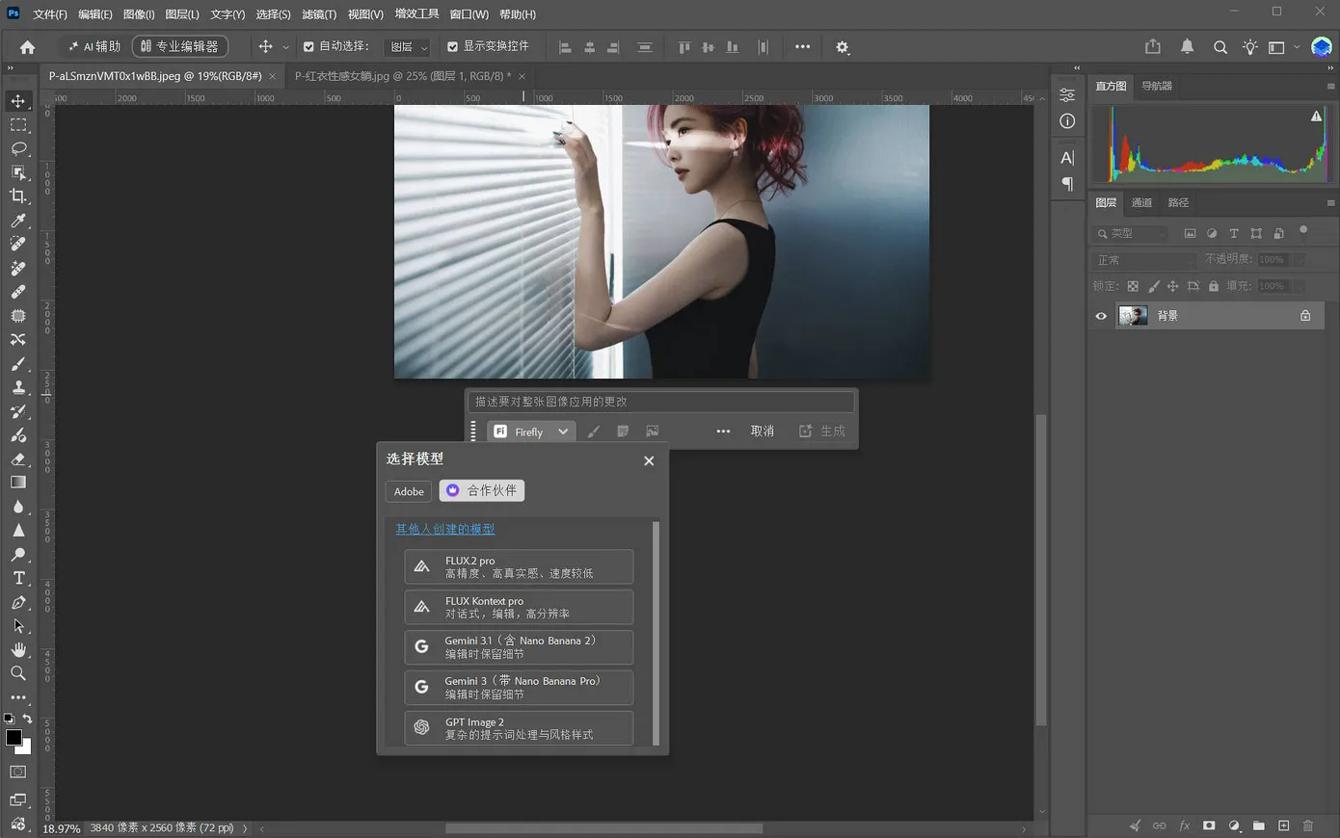1340x838 pixels.
Task: Open the layer 类型 filter dropdown
Action: point(1132,233)
